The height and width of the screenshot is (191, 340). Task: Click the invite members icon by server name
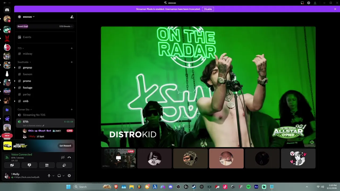[72, 17]
